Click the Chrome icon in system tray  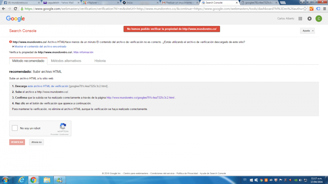[261, 180]
